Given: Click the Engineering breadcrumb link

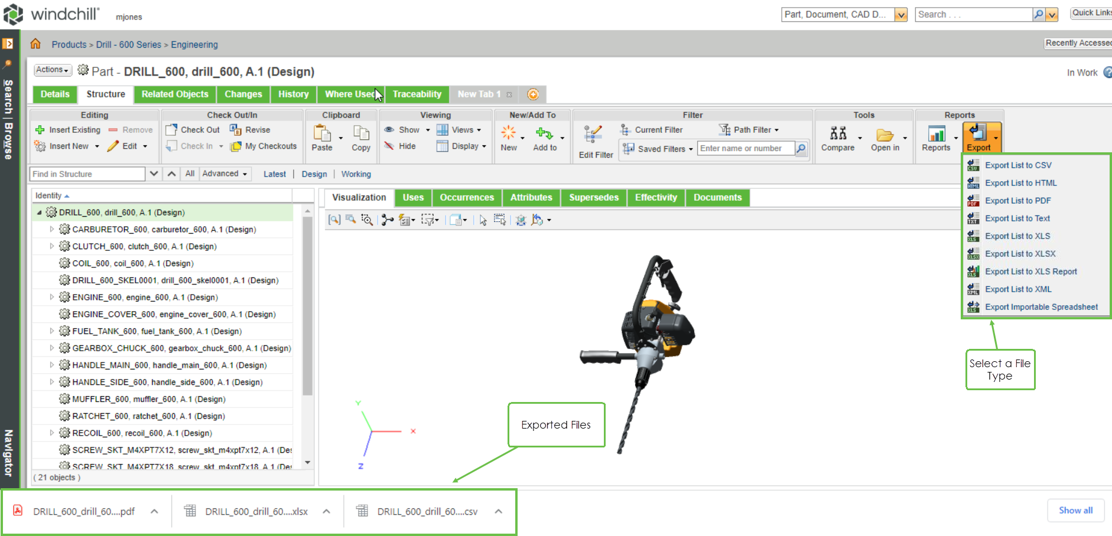Looking at the screenshot, I should [194, 44].
